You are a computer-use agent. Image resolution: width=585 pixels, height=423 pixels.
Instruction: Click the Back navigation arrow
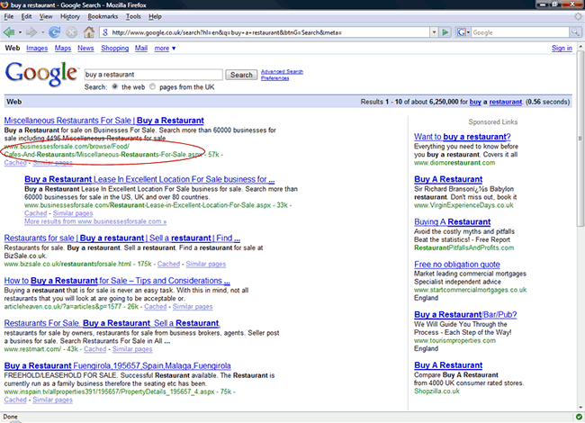point(9,32)
